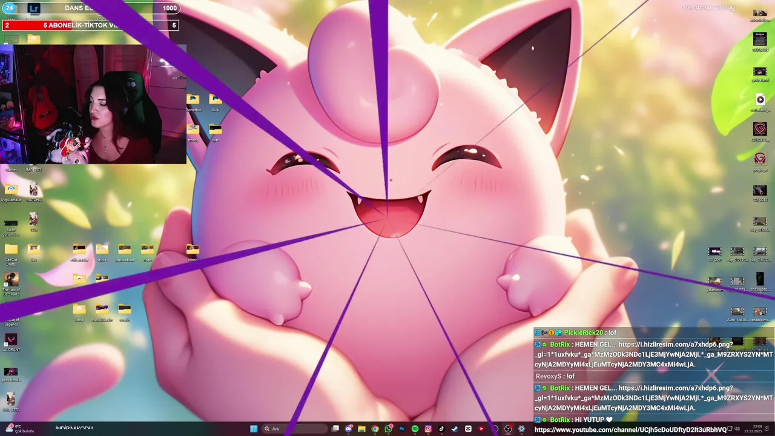Click the streamer webcam overlay
The width and height of the screenshot is (775, 436).
(x=93, y=104)
